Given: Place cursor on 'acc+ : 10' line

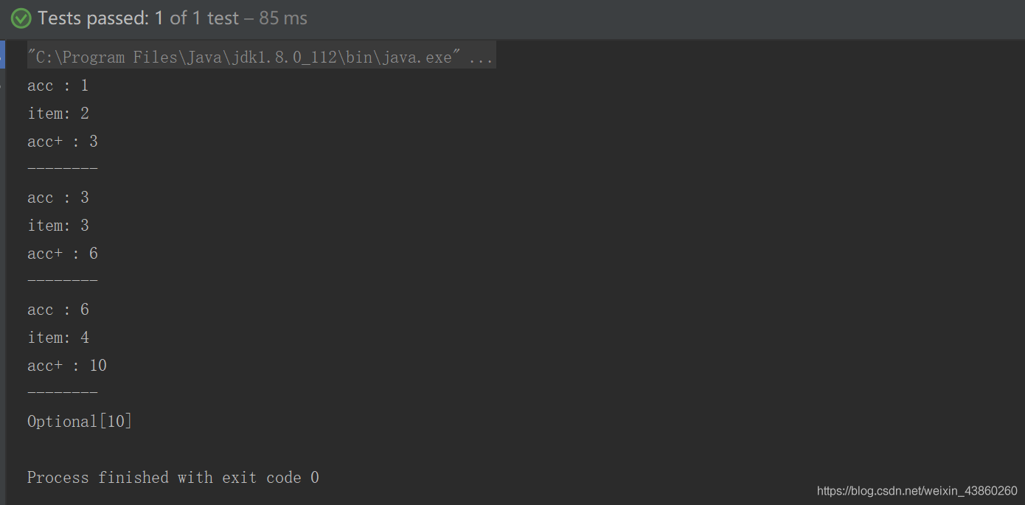Looking at the screenshot, I should tap(66, 366).
